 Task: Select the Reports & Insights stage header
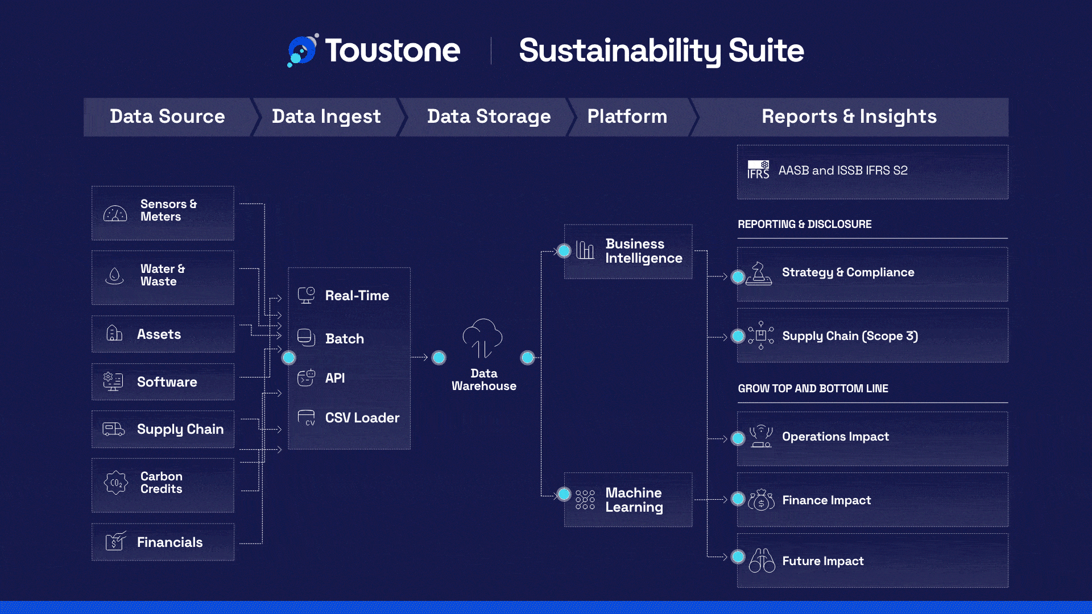point(849,117)
